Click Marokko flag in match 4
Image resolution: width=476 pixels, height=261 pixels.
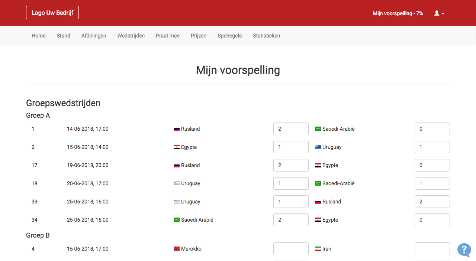pyautogui.click(x=177, y=249)
